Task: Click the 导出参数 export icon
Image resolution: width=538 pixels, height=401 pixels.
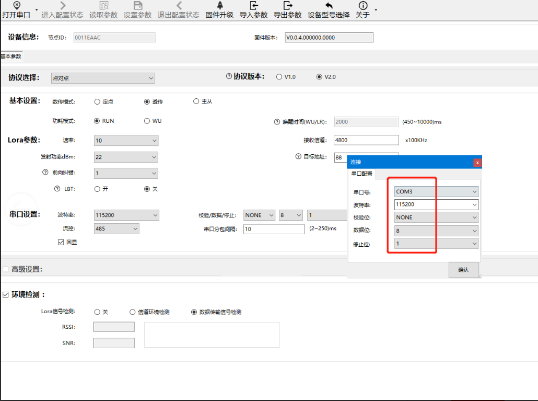Action: [x=288, y=6]
